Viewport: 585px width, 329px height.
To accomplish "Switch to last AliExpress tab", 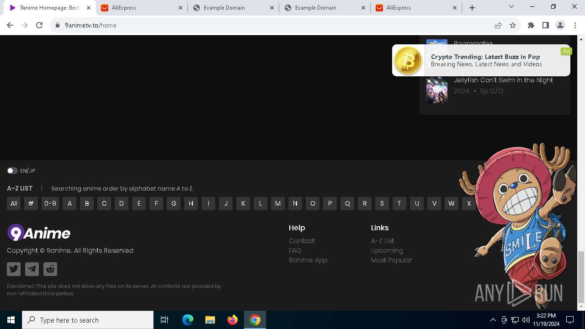I will pyautogui.click(x=416, y=8).
